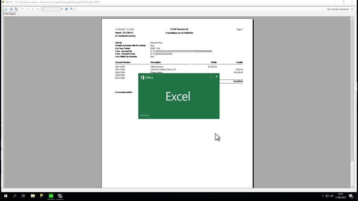The height and width of the screenshot is (201, 358).
Task: Click the Credits column header
Action: (239, 62)
